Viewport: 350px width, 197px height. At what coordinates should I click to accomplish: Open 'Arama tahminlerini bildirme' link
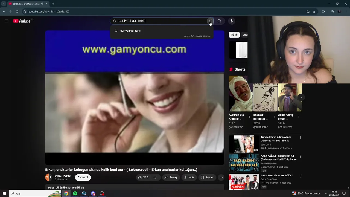pos(197,36)
